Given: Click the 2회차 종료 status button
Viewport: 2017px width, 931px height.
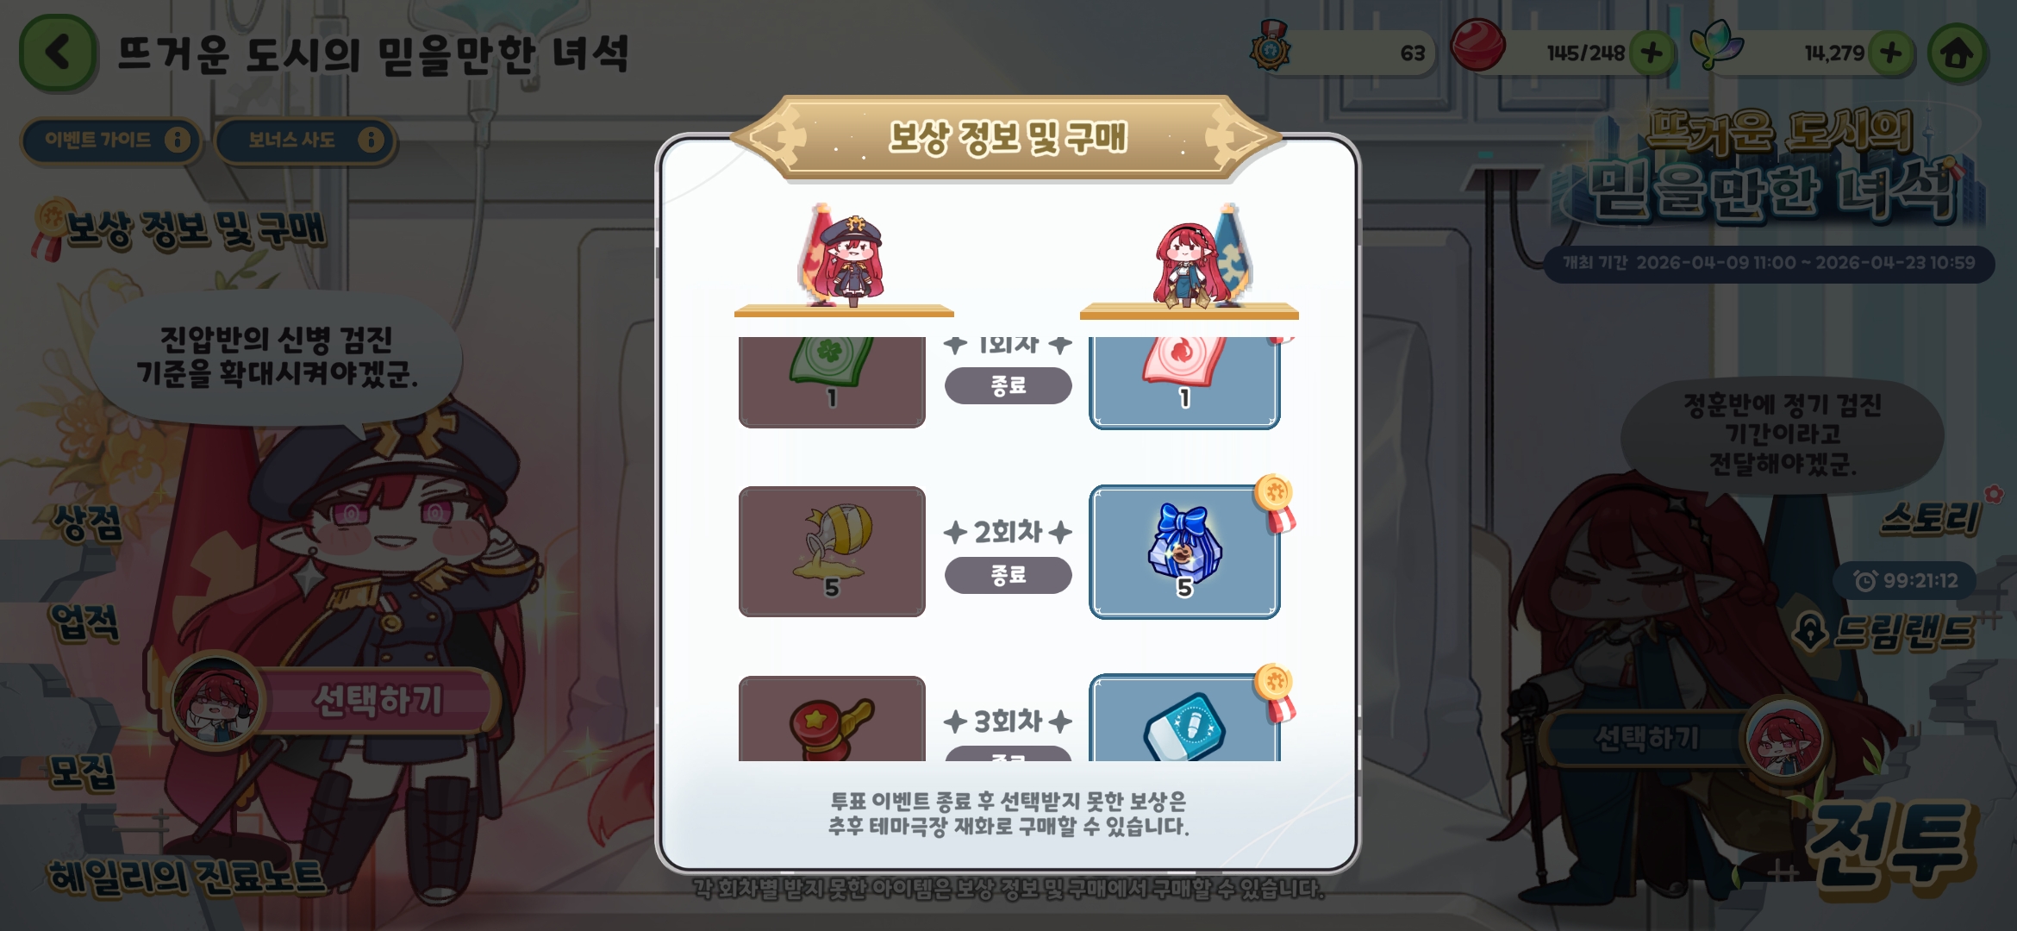Looking at the screenshot, I should (1008, 575).
